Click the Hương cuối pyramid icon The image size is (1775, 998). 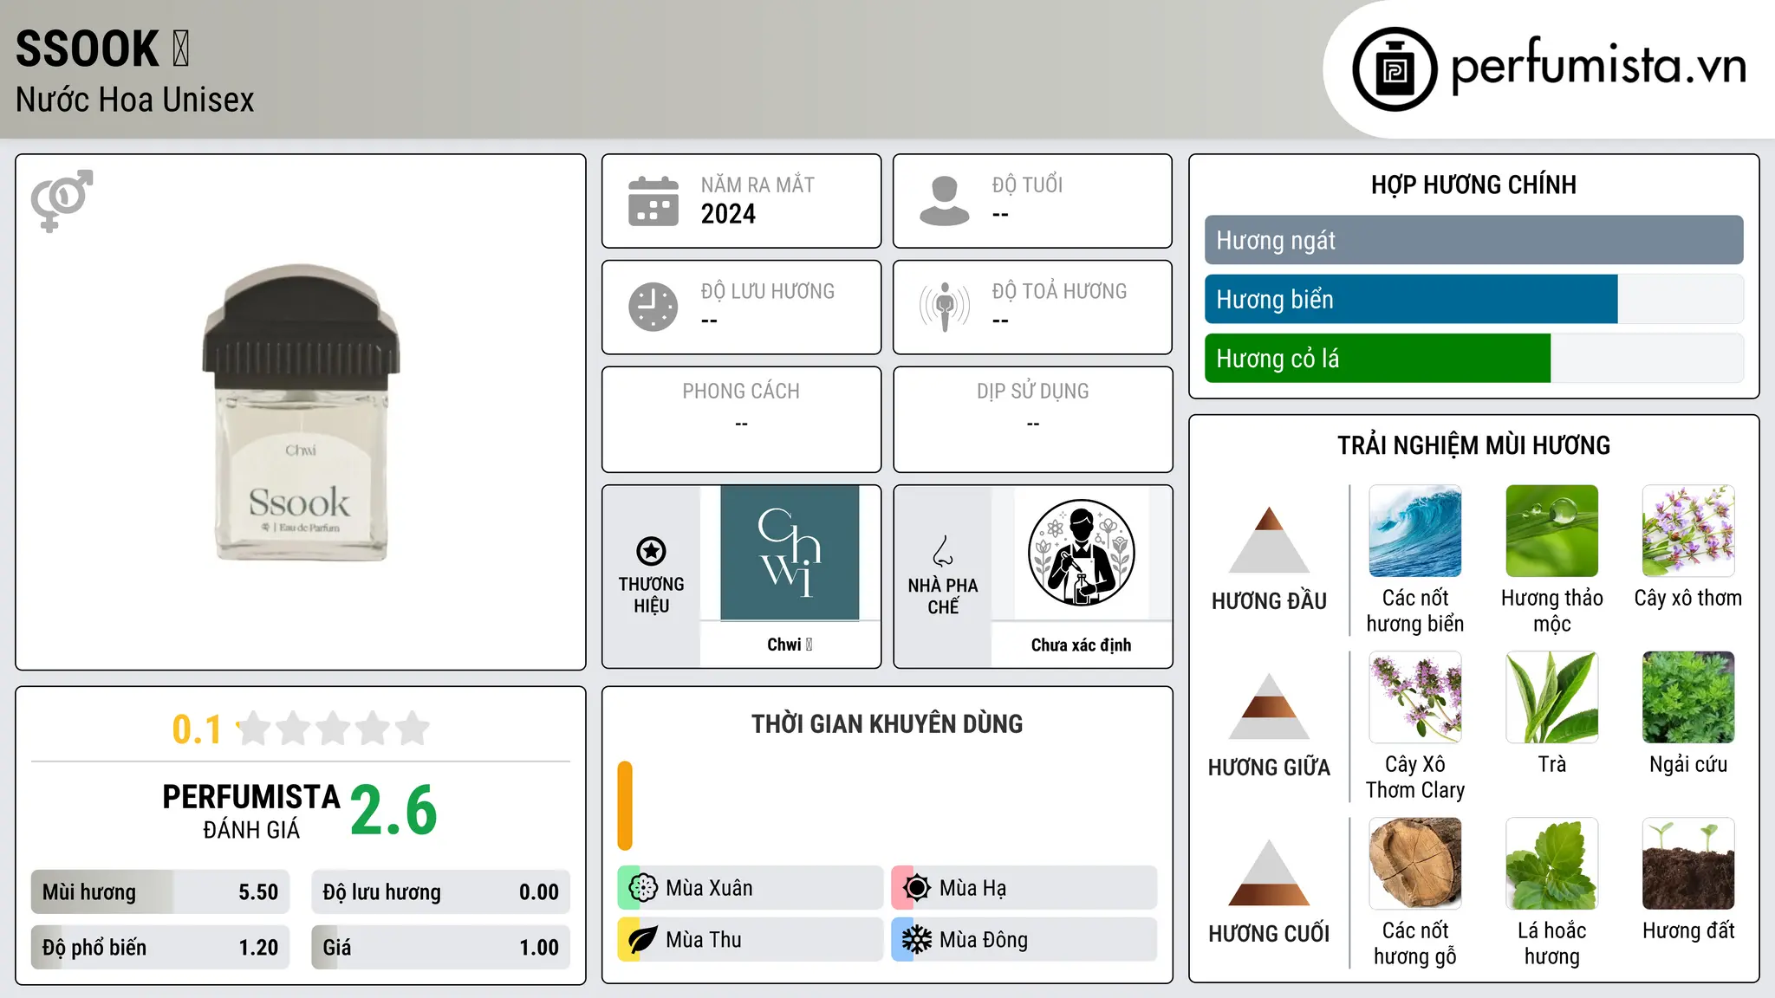point(1269,872)
